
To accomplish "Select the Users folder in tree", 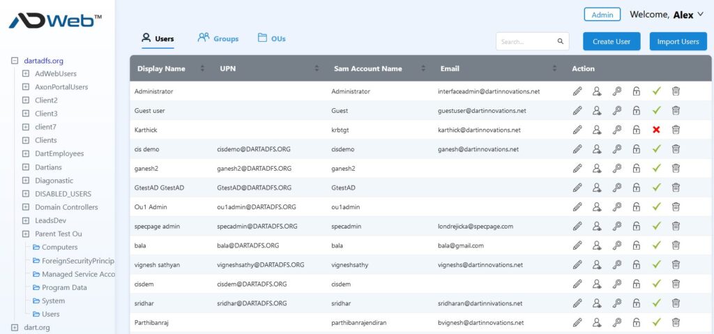I will [x=46, y=314].
